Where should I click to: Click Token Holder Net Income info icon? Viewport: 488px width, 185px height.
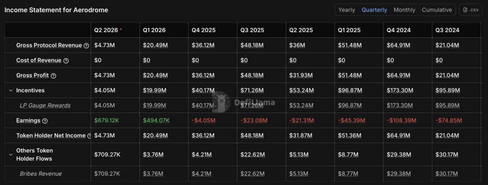[88, 136]
